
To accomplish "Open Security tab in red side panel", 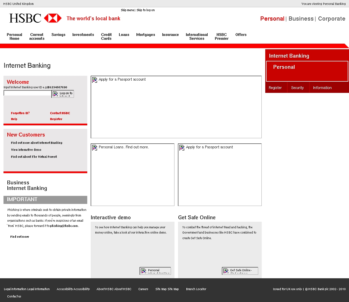I will coord(297,88).
